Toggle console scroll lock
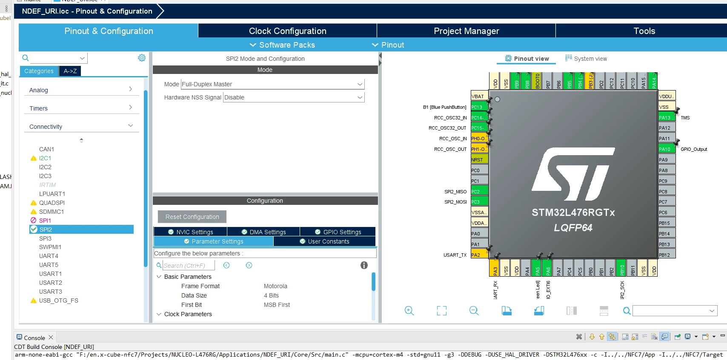This screenshot has height=360, width=727. pyautogui.click(x=635, y=337)
